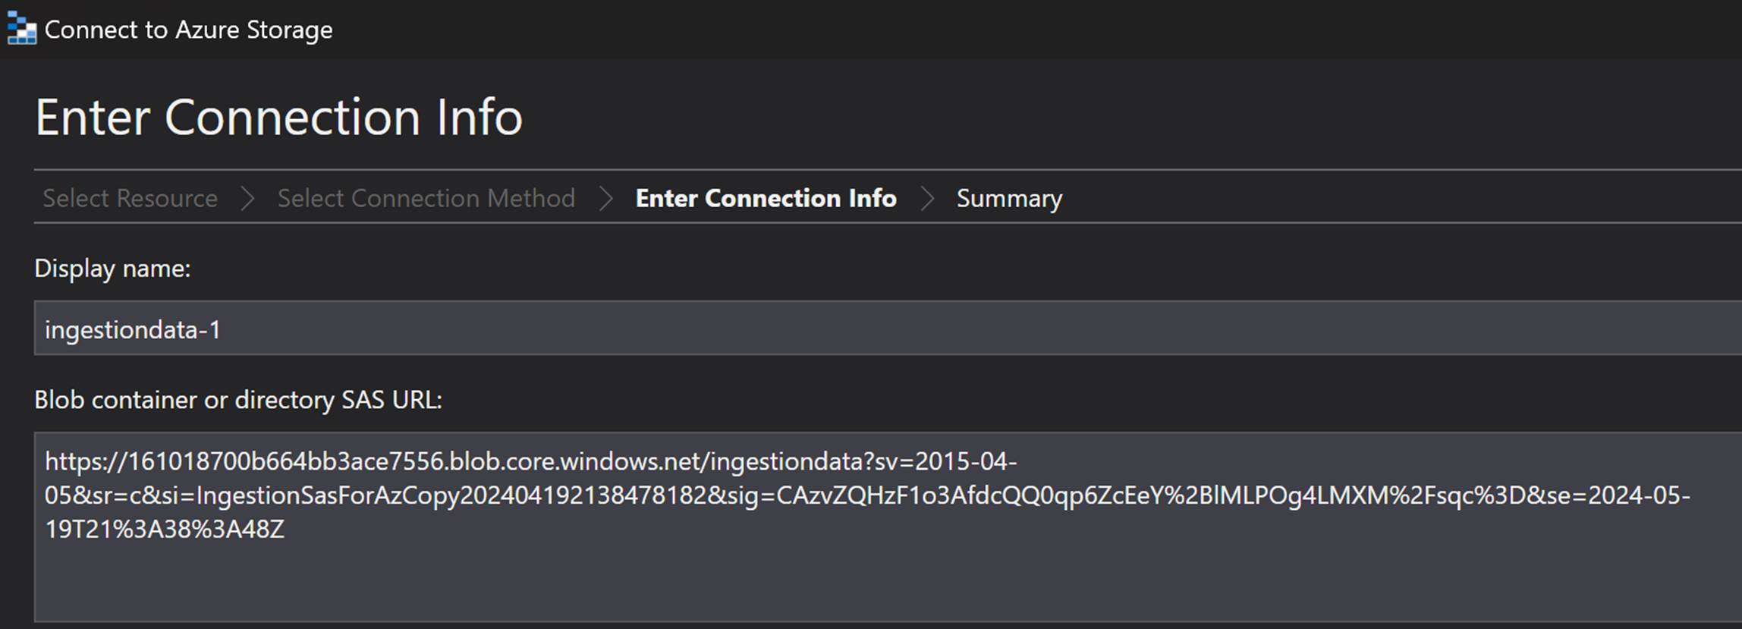Click the final line 19T21%3A38%3A48Z of URL
This screenshot has width=1742, height=629.
tap(164, 529)
